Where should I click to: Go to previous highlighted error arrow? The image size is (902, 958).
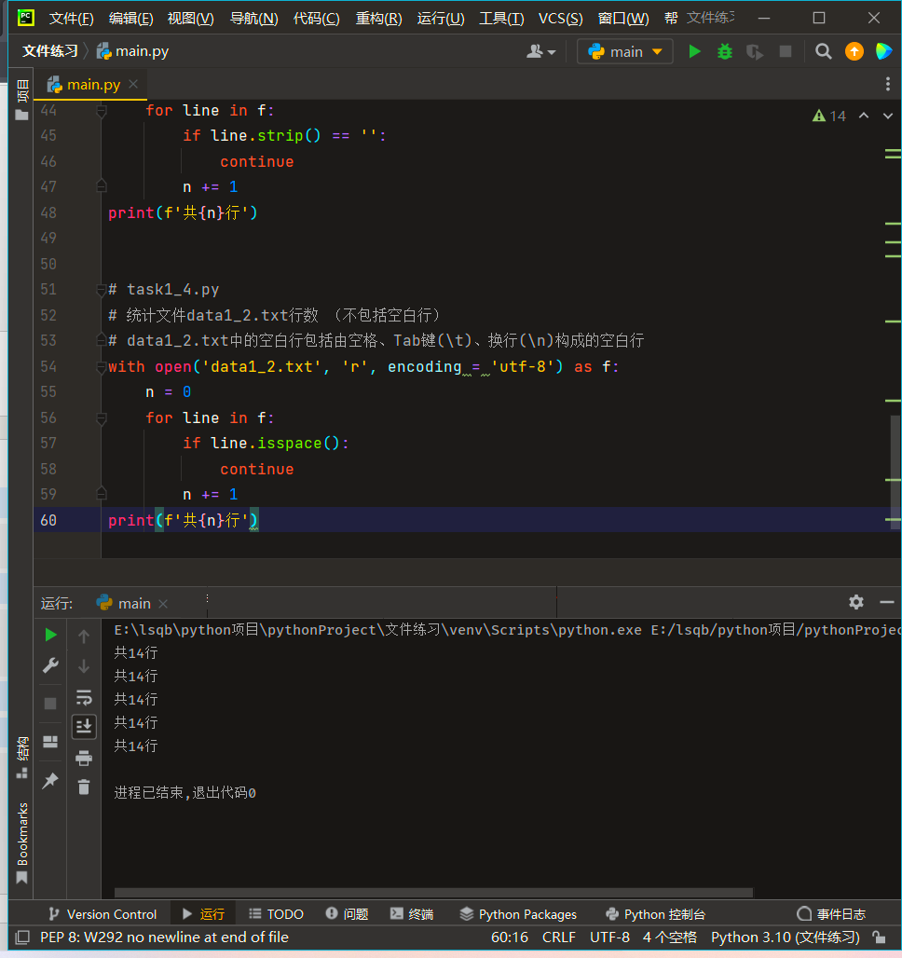click(x=864, y=116)
